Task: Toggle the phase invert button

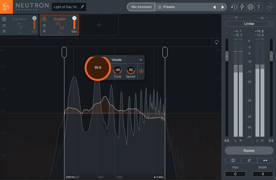Action: pyautogui.click(x=249, y=160)
